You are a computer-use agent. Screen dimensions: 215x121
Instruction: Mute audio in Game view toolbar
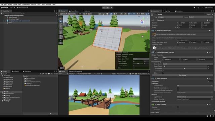coord(133,74)
